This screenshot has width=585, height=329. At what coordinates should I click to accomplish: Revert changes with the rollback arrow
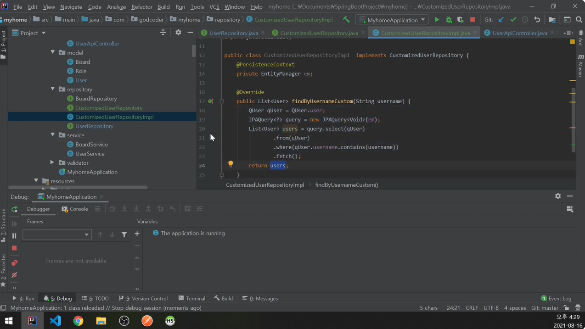[x=537, y=20]
